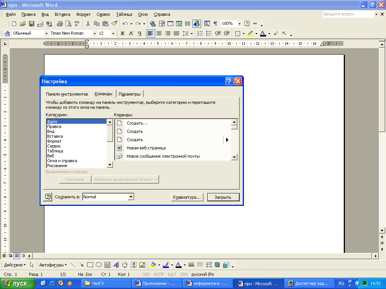Toggle Italic (К) formatting
This screenshot has width=386, height=289.
[131, 33]
